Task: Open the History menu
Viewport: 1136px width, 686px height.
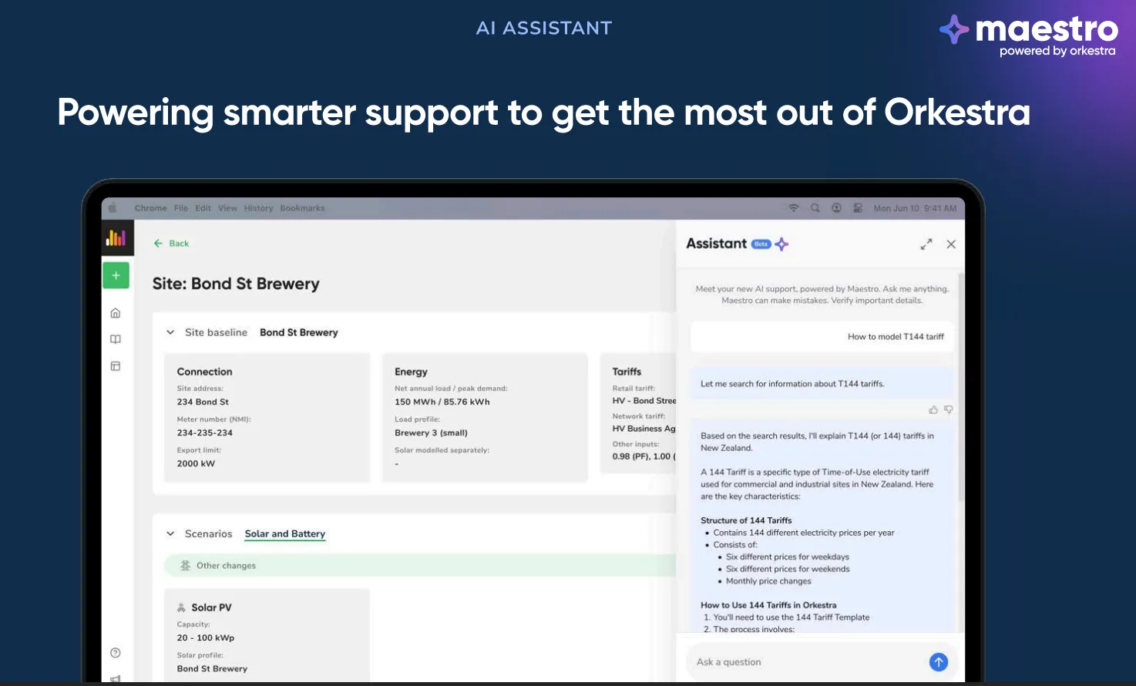Action: point(258,208)
